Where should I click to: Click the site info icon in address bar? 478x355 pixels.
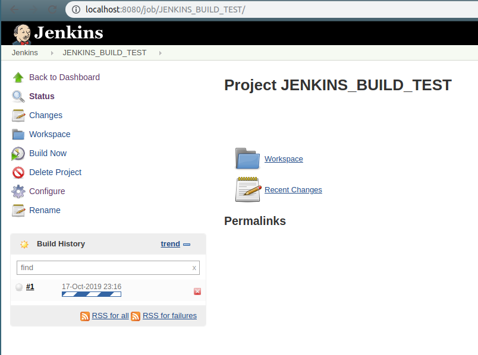[x=76, y=9]
